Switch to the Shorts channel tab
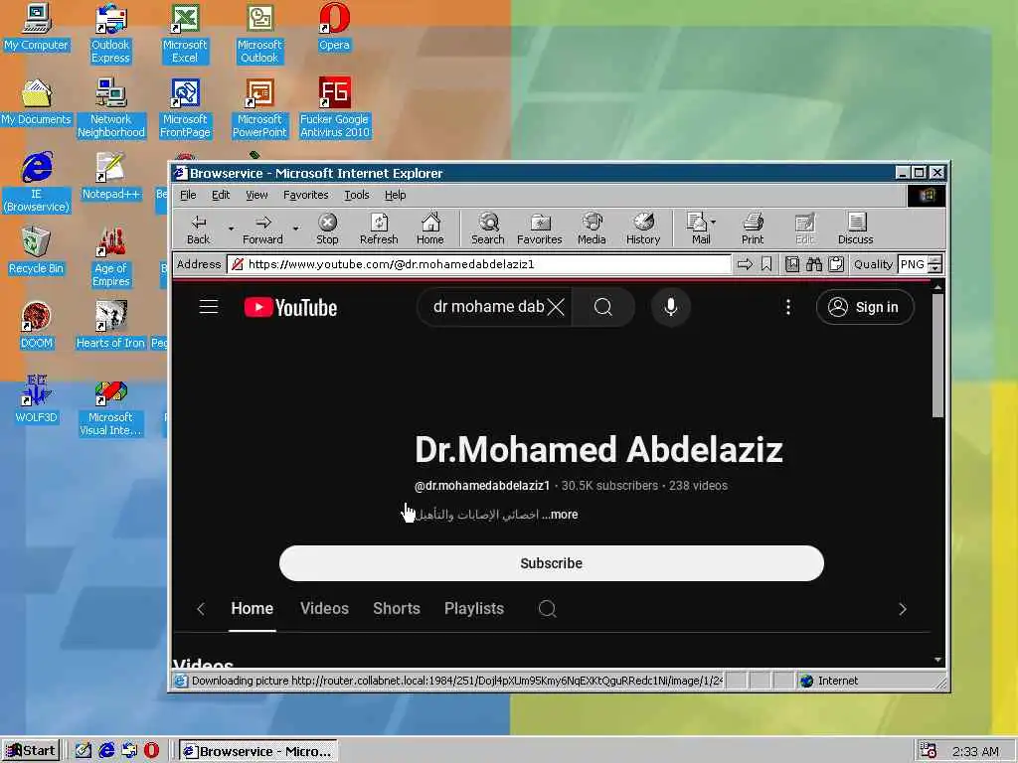 (x=396, y=609)
